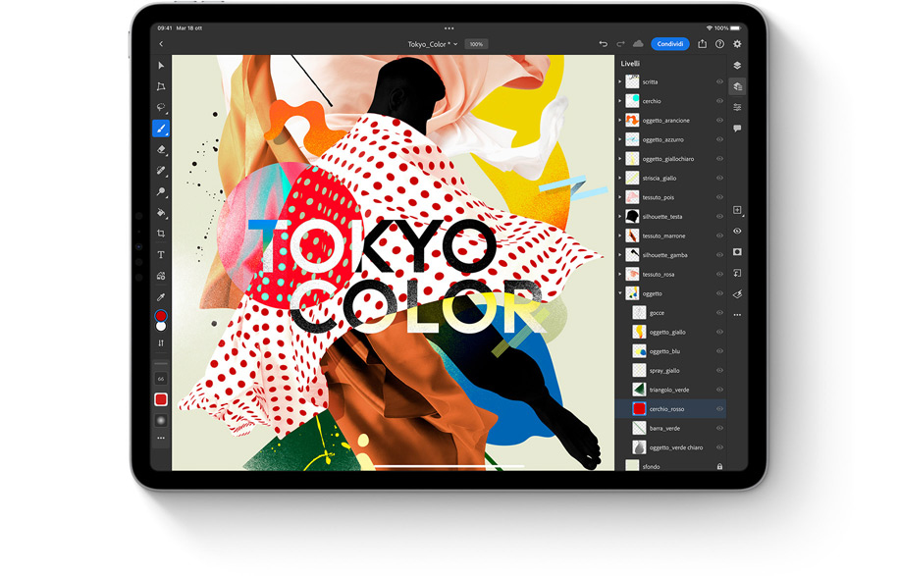Expand the silhouette_testa layer group
The image size is (898, 576).
(620, 217)
